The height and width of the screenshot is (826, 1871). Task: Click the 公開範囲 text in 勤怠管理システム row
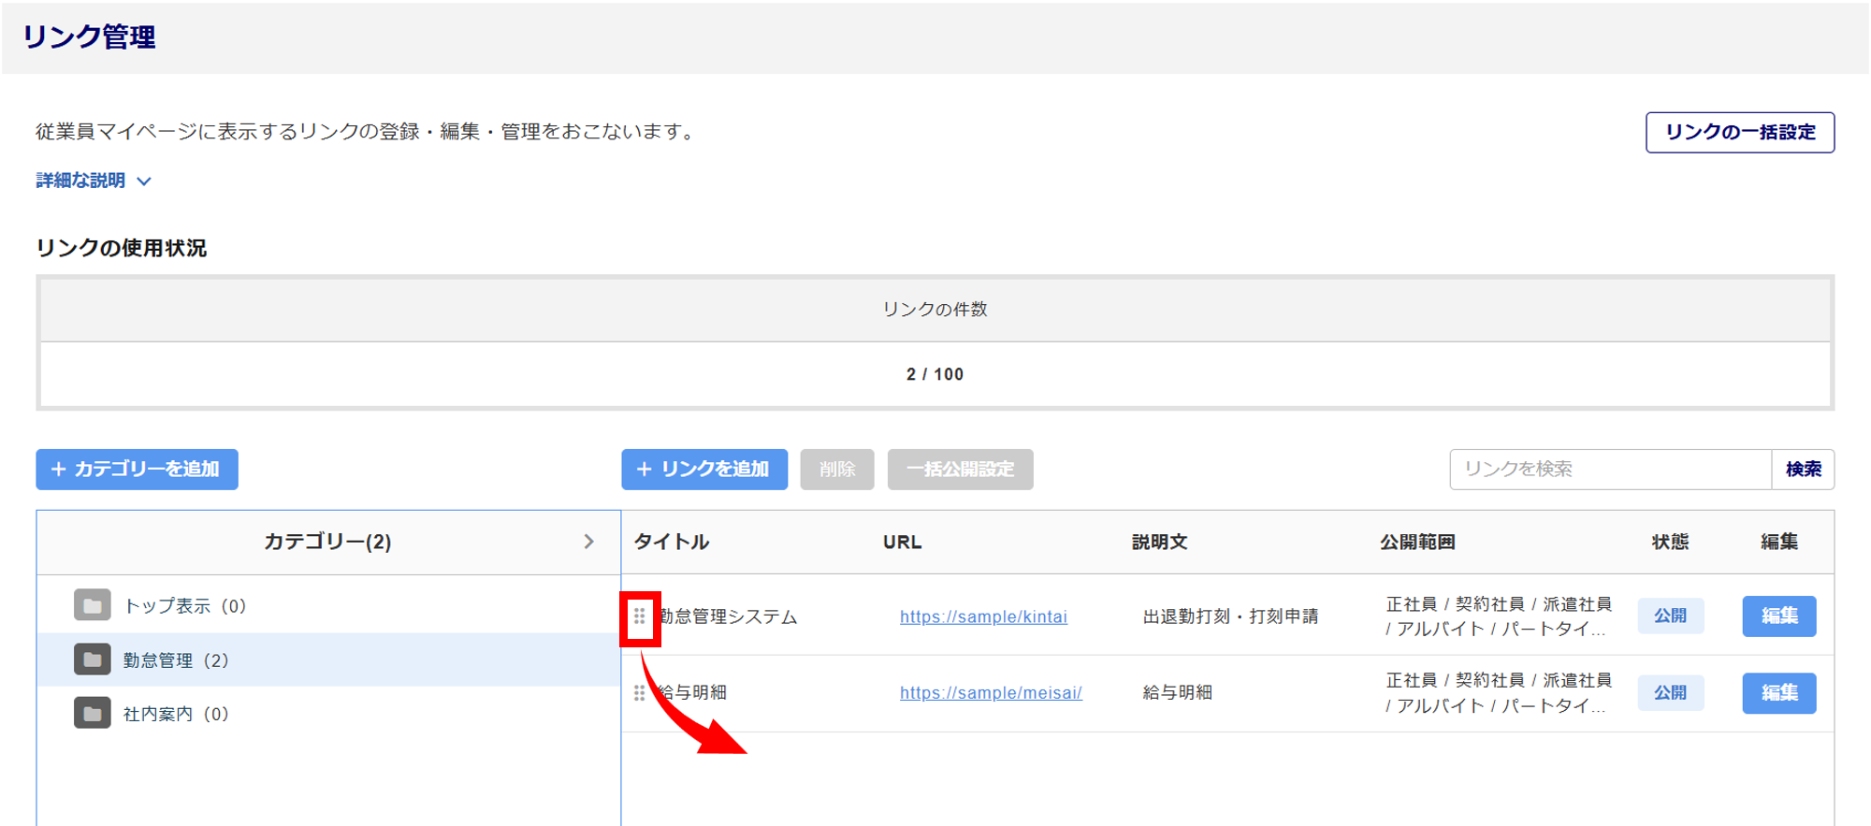(1498, 616)
